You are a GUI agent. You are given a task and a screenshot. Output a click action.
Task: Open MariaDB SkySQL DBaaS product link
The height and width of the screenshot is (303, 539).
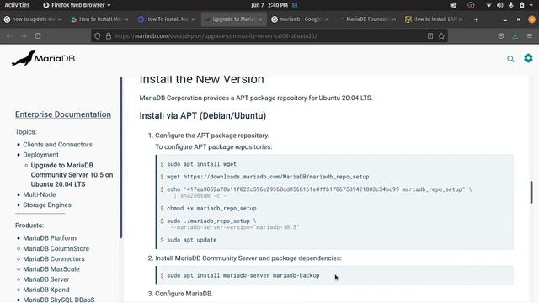(59, 300)
